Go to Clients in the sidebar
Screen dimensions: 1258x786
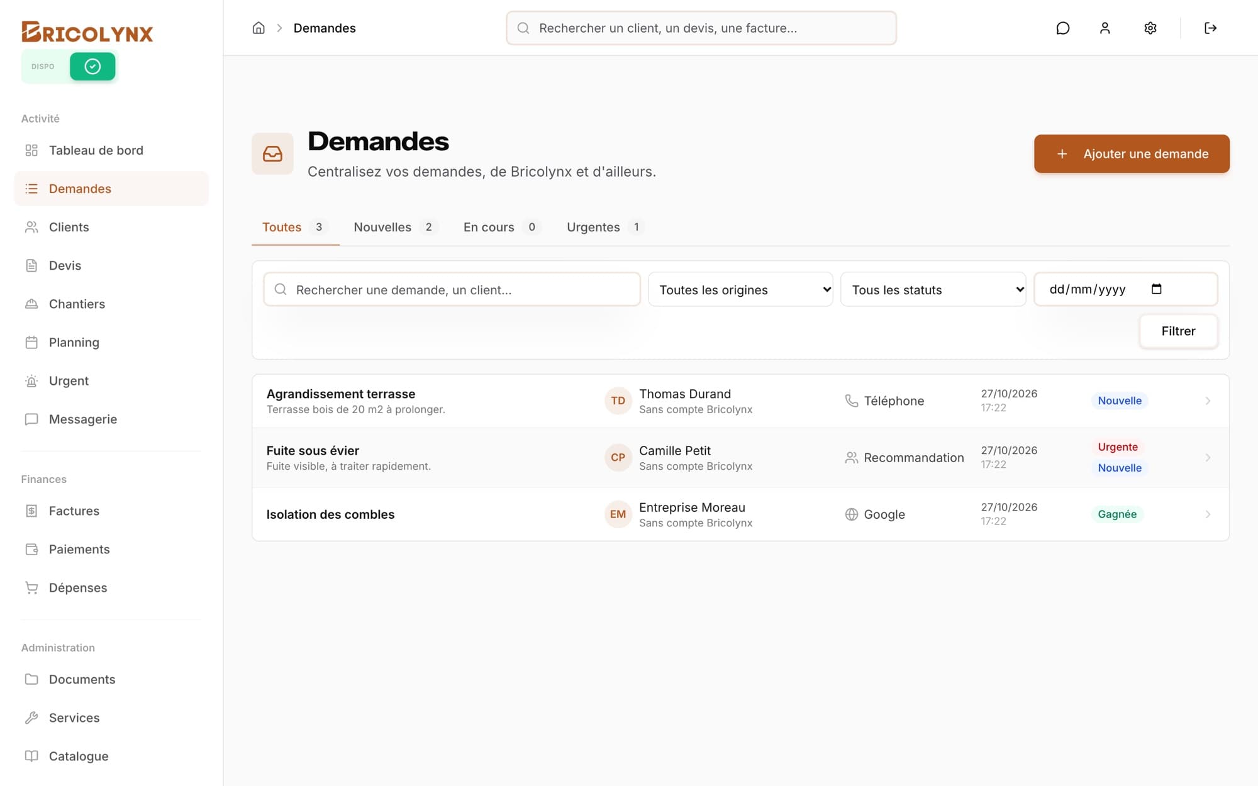111,227
